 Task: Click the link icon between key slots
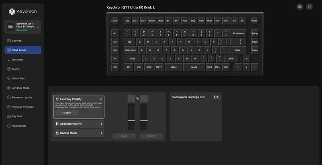[x=138, y=99]
